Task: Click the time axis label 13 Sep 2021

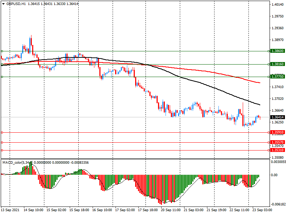Action: (x=10, y=210)
